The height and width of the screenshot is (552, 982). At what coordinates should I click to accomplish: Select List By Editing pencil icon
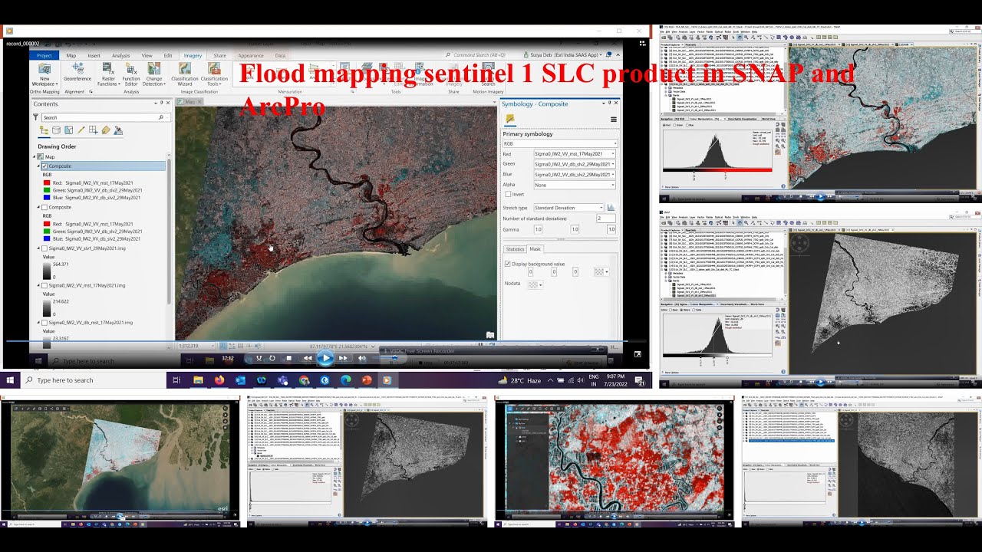pos(81,130)
